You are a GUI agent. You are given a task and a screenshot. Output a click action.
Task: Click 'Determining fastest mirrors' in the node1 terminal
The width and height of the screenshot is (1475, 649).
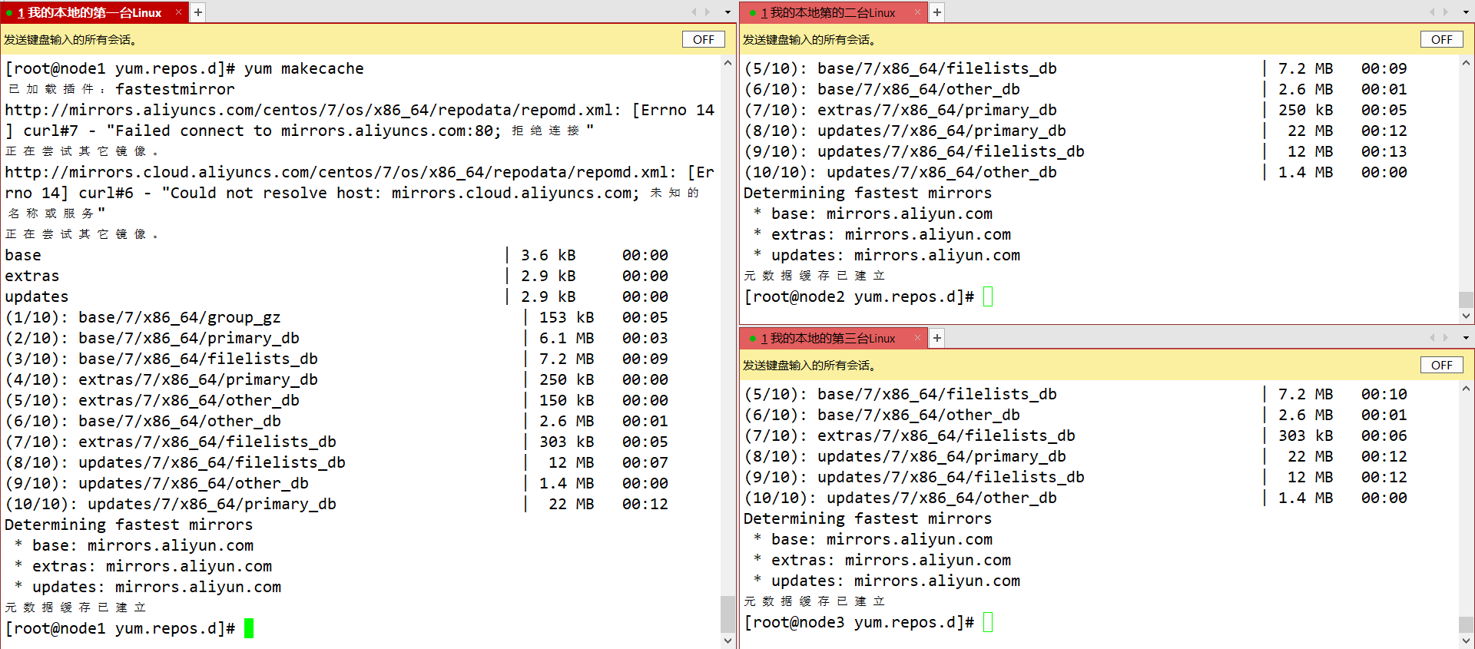click(x=129, y=525)
